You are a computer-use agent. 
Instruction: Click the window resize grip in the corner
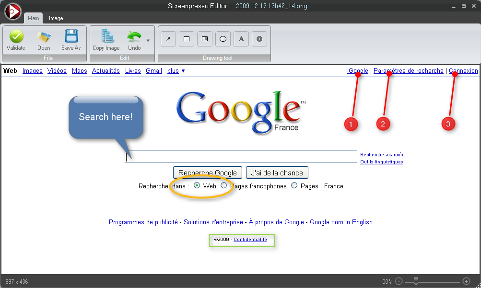478,285
